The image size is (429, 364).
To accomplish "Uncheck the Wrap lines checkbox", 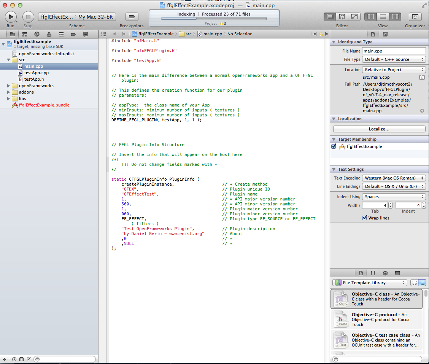I will pyautogui.click(x=365, y=218).
